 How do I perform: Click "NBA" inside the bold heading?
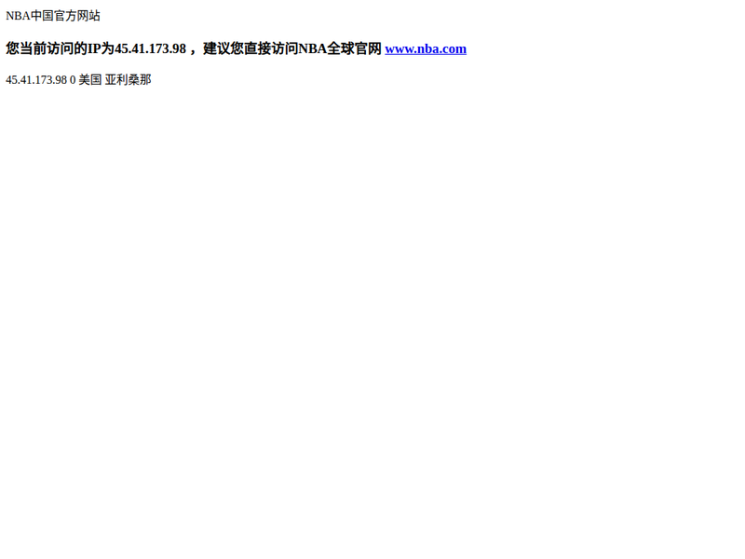[x=313, y=48]
